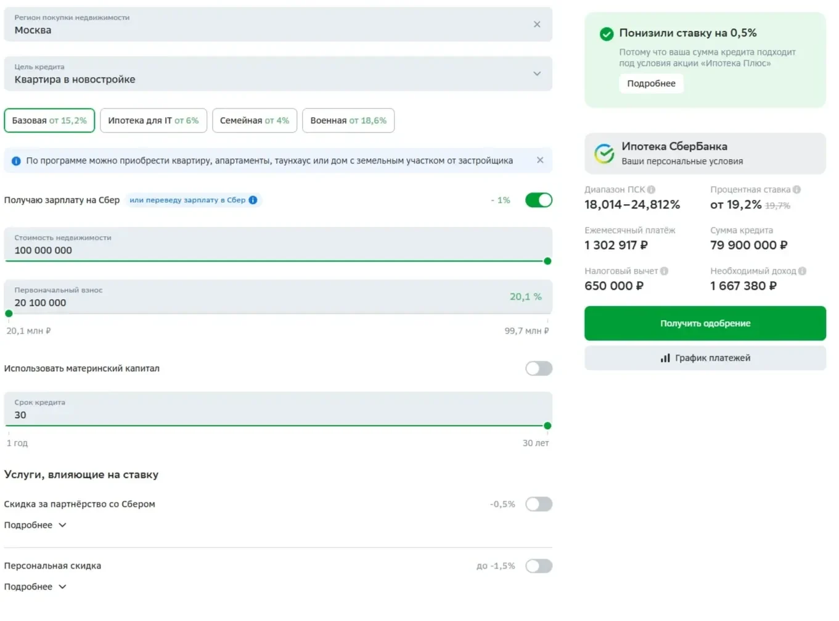Image resolution: width=839 pixels, height=621 pixels.
Task: Click the Получить одобрение button
Action: point(705,324)
